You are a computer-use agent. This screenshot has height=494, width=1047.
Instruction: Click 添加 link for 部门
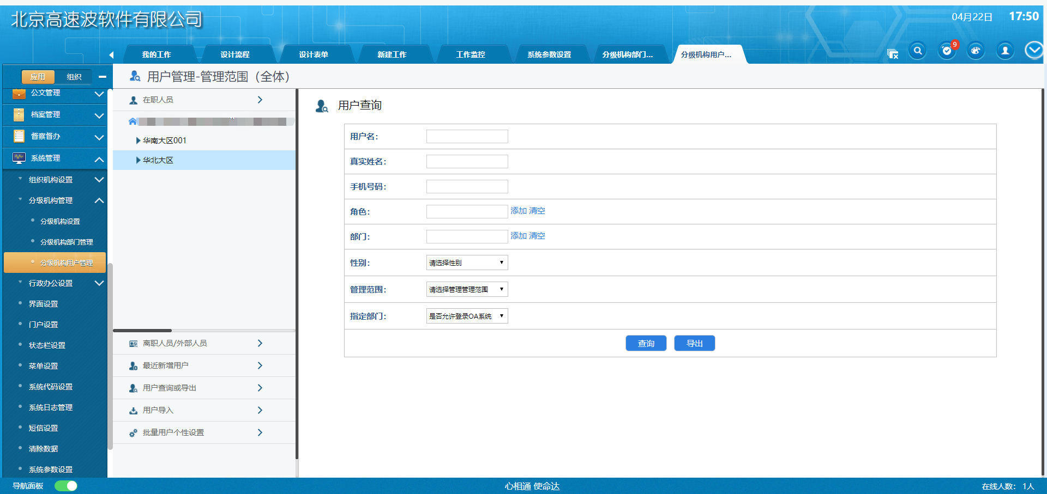click(x=518, y=236)
